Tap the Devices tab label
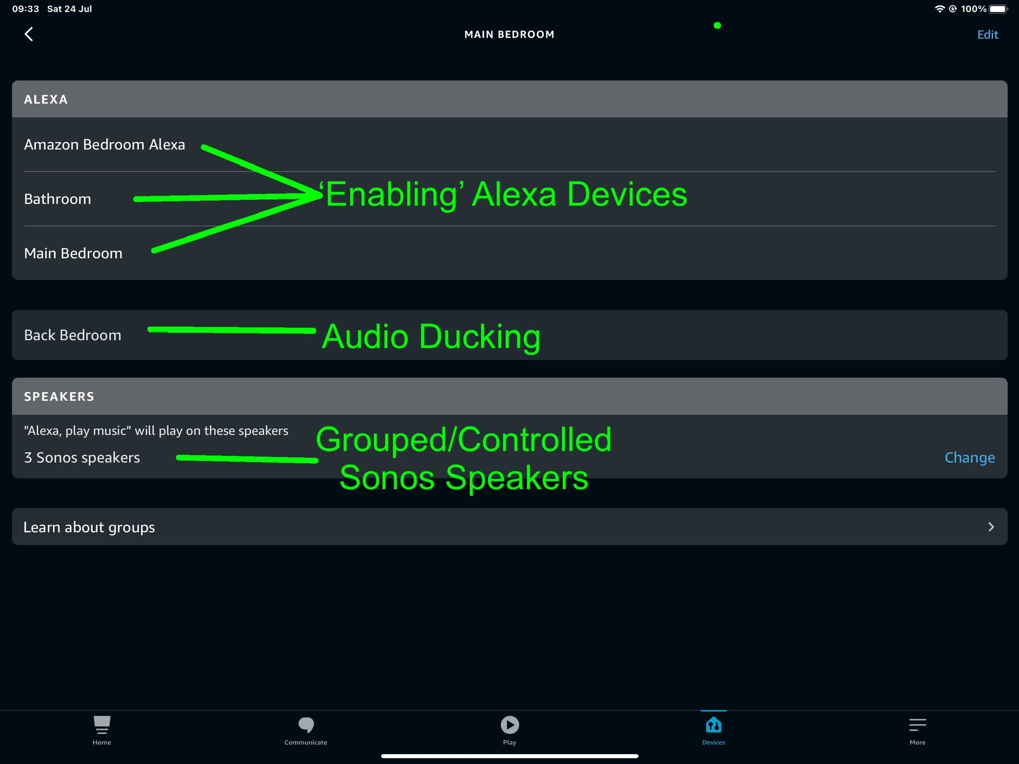Screen dimensions: 1019x764 (713, 742)
